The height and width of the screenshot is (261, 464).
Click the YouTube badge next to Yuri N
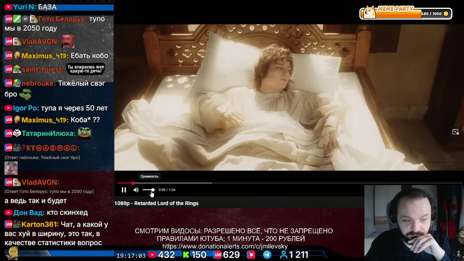coord(8,7)
